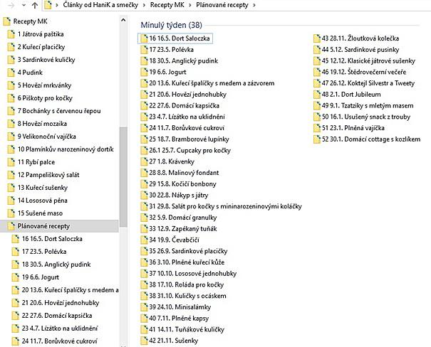Click folder icon of 42 21.11. Sušenky
The width and height of the screenshot is (431, 347).
(x=143, y=341)
